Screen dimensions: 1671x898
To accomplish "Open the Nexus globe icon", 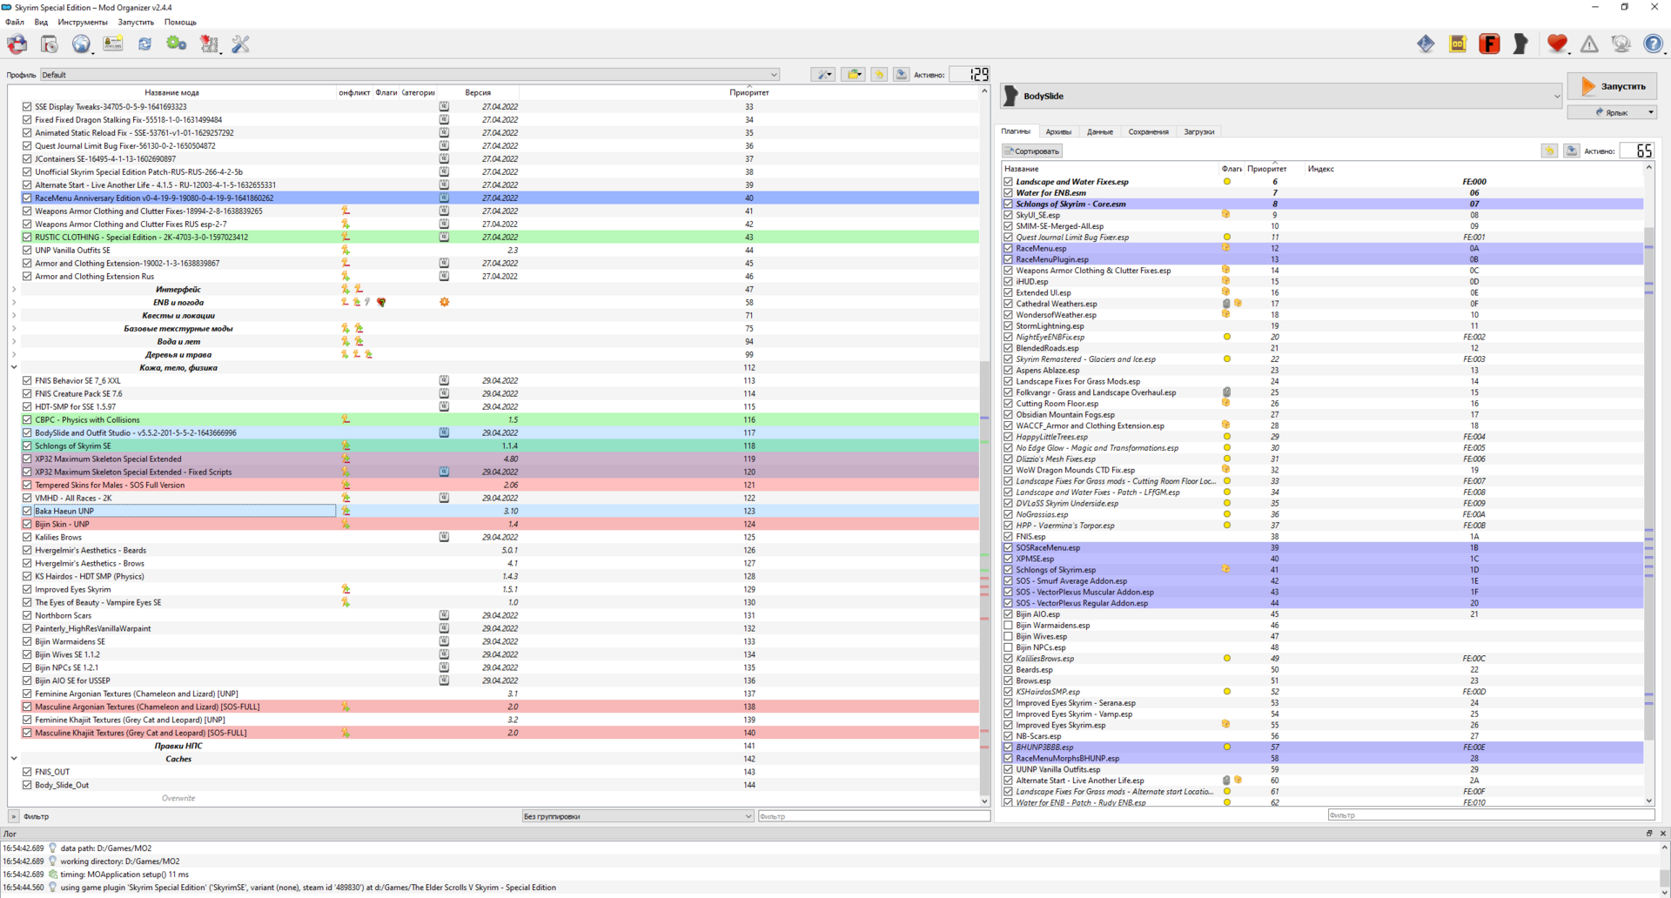I will [81, 44].
